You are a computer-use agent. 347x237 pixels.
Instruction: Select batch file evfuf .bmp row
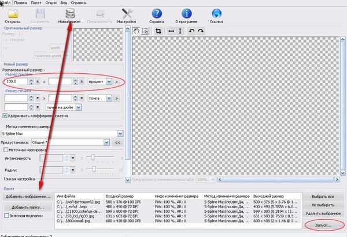click(178, 207)
